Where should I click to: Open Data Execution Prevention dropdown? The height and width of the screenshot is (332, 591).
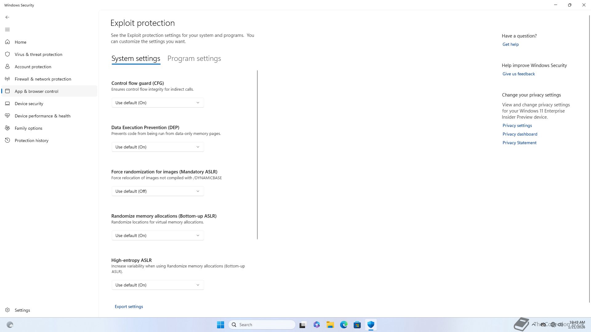tap(158, 147)
